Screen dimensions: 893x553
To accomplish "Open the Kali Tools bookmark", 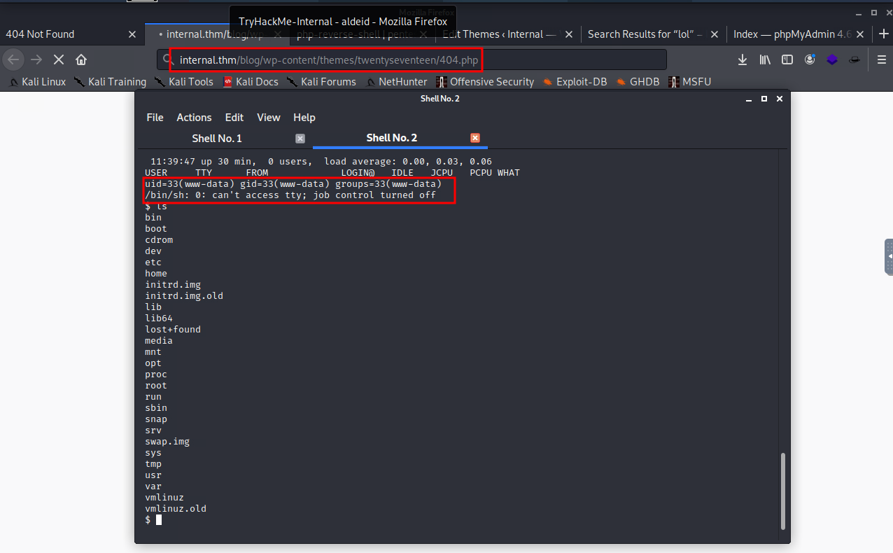I will click(183, 82).
